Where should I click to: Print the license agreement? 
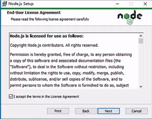58,111
